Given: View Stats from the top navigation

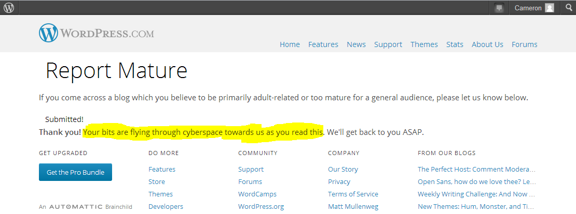Looking at the screenshot, I should (455, 44).
